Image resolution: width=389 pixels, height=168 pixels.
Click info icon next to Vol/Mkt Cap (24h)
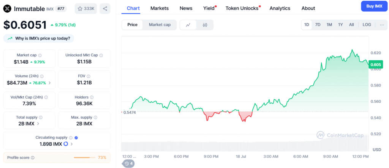pyautogui.click(x=46, y=97)
